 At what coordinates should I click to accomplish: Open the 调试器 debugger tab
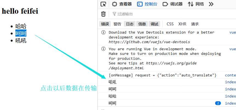click(x=173, y=4)
